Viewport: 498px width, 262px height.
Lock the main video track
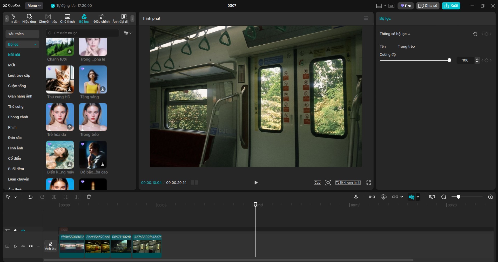pyautogui.click(x=15, y=246)
